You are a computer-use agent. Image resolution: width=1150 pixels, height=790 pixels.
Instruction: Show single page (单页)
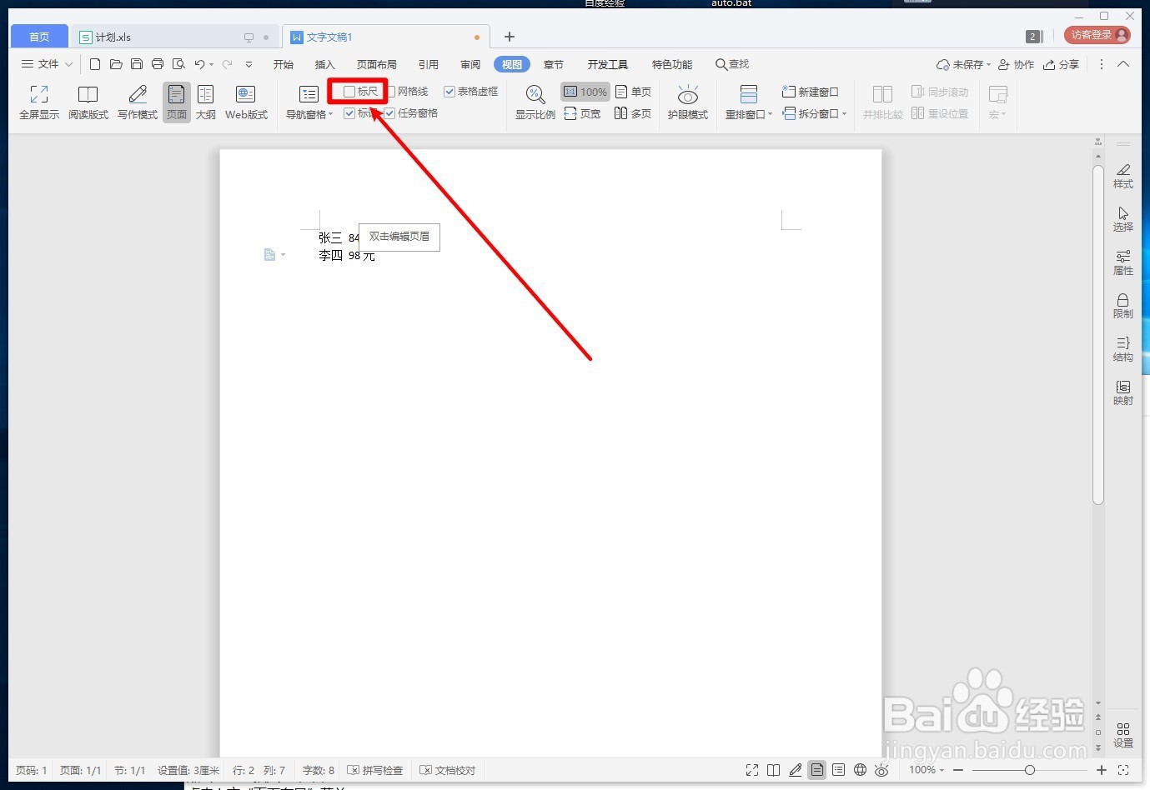633,92
